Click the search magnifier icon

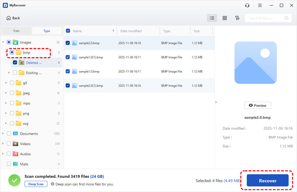(287, 18)
